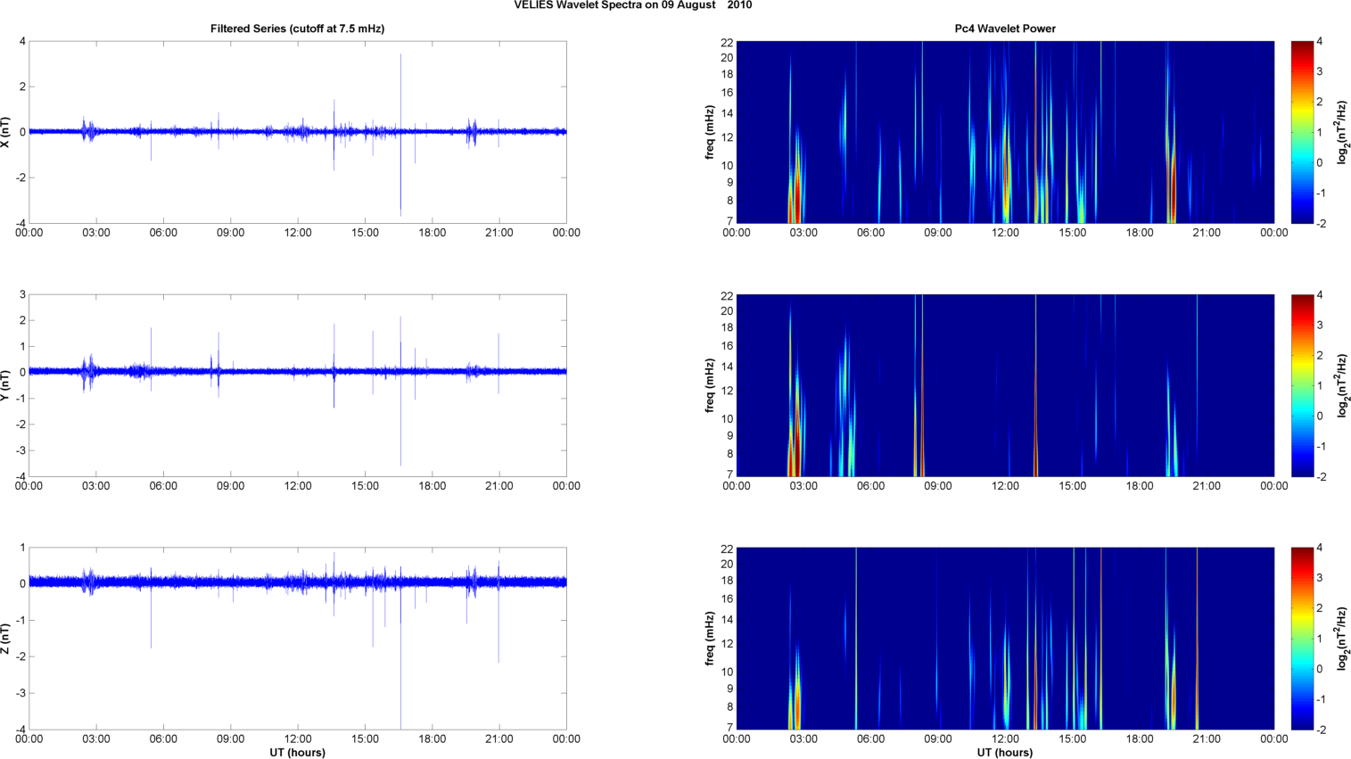1351x759 pixels.
Task: Click the 'X (nT)' axis label
Action: point(6,132)
